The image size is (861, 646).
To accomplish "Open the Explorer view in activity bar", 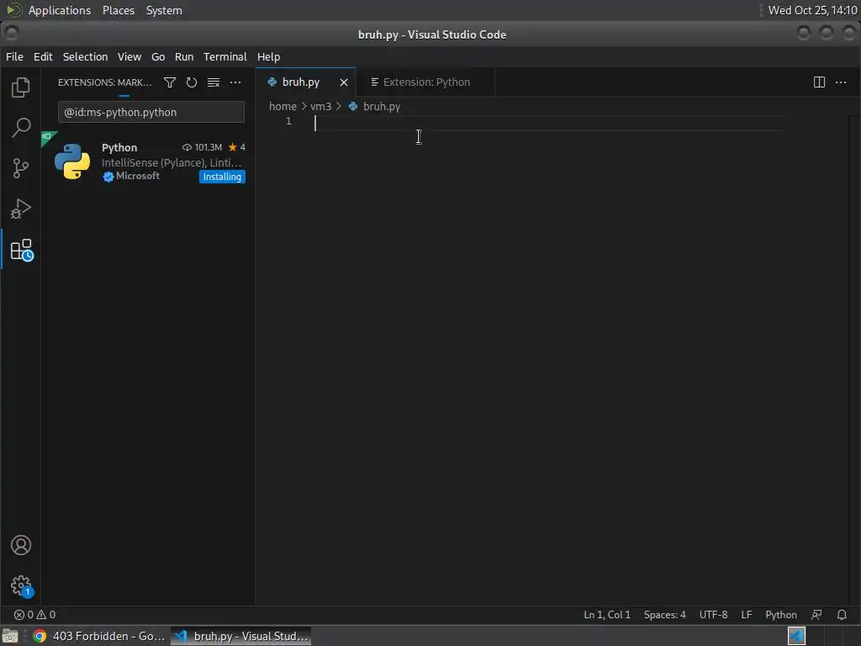I will [21, 87].
